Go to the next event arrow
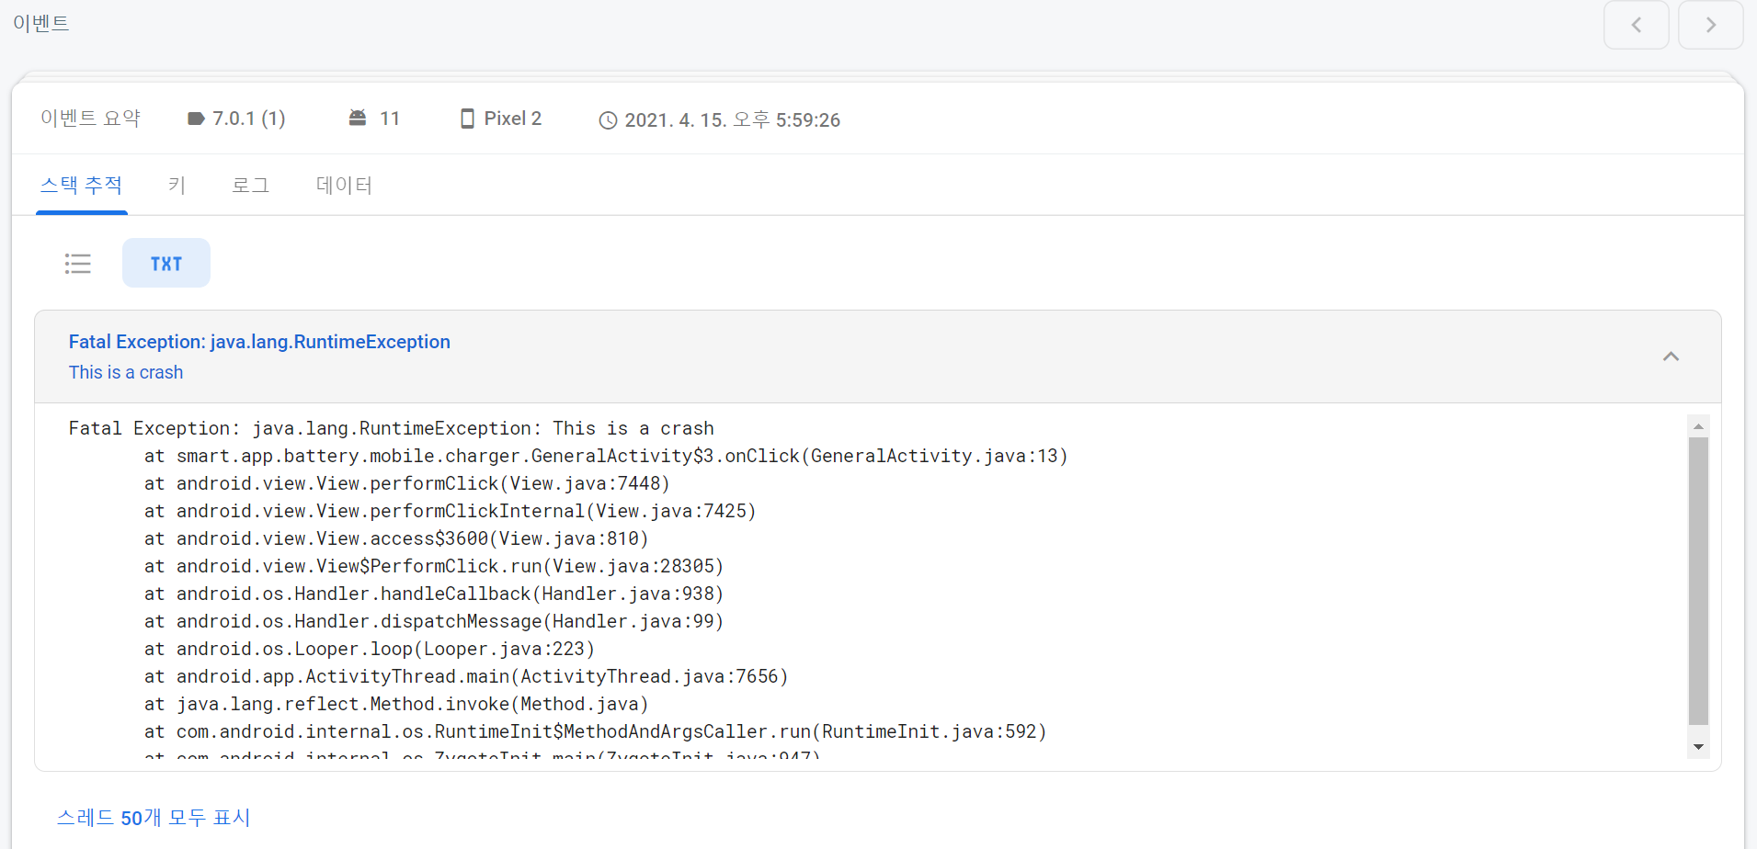This screenshot has width=1757, height=849. click(x=1710, y=25)
